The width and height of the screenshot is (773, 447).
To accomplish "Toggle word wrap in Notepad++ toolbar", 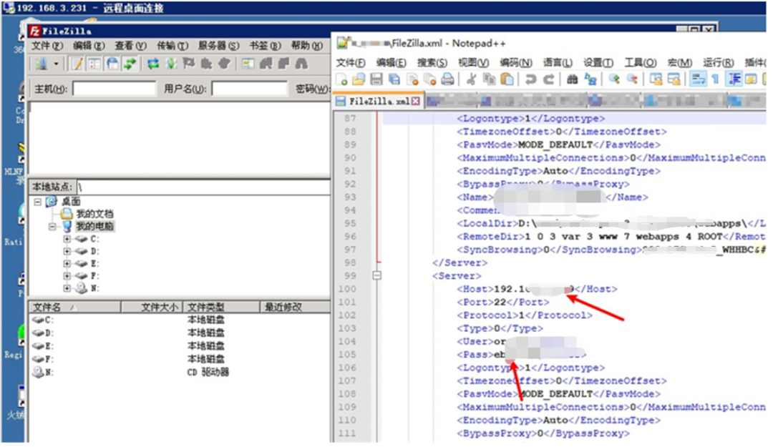I will 698,79.
